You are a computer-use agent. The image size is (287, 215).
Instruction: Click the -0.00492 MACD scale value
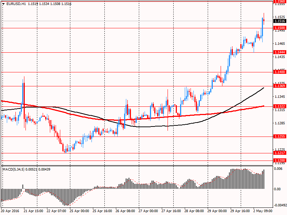click(x=280, y=205)
